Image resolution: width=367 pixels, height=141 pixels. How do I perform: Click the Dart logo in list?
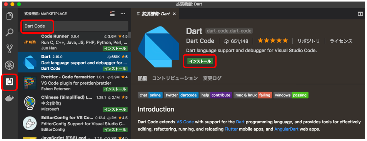(x=30, y=62)
